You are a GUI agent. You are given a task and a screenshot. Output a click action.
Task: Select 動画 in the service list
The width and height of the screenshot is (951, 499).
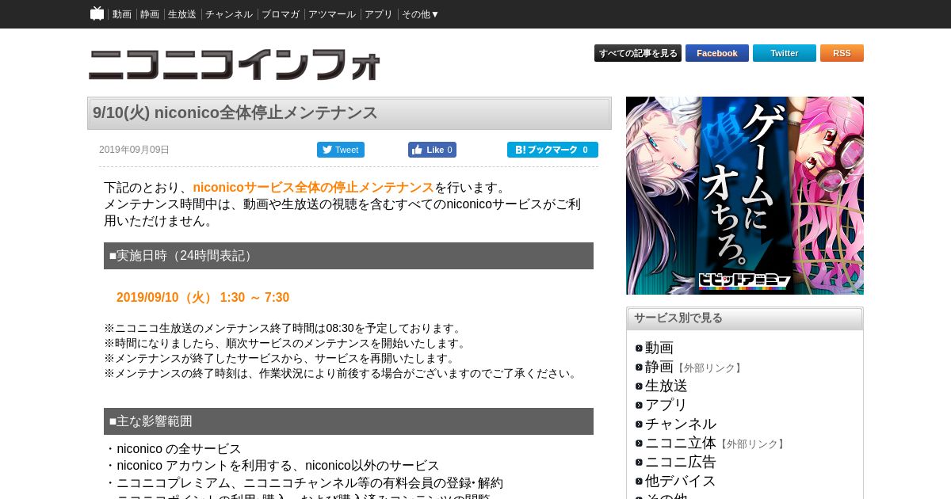(659, 348)
